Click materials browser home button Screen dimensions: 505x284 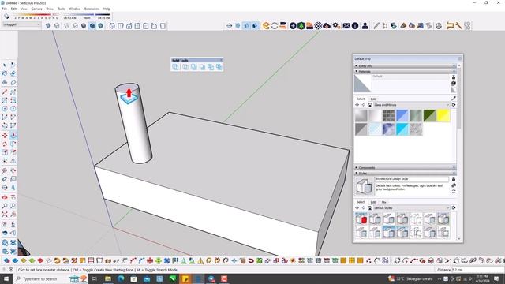[x=370, y=105]
